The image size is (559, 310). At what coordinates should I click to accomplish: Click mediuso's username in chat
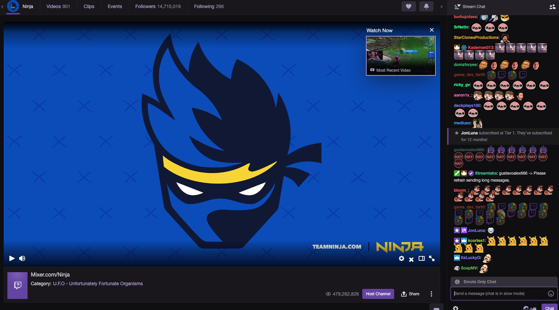coord(462,123)
